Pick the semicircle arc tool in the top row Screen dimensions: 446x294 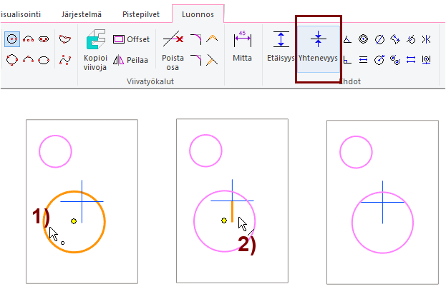pos(28,39)
